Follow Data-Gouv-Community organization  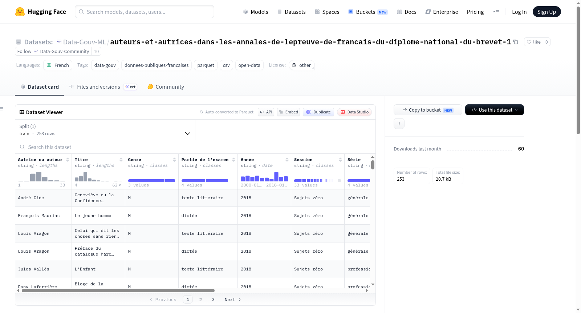pyautogui.click(x=53, y=51)
